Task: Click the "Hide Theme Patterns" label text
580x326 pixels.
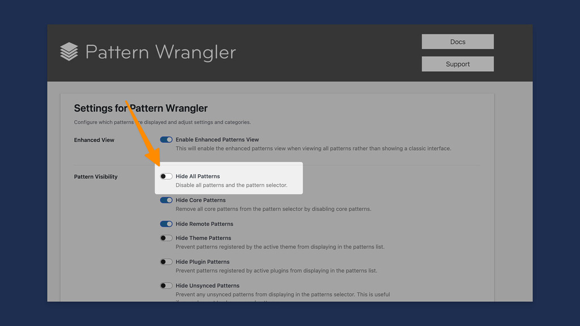Action: point(203,238)
